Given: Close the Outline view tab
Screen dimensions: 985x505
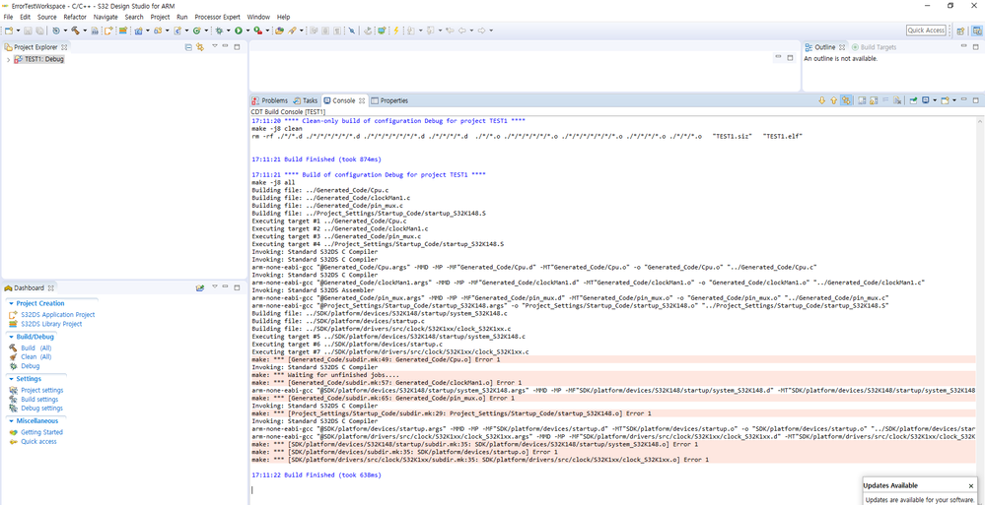Looking at the screenshot, I should click(842, 47).
